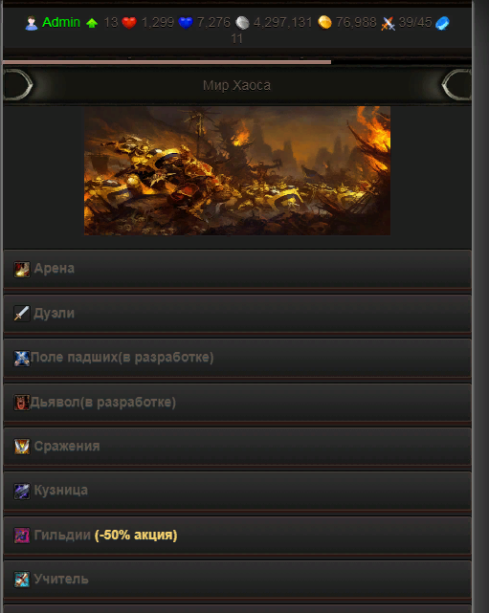Open the Admin profile link
Viewport: 489px width, 613px height.
tap(61, 22)
